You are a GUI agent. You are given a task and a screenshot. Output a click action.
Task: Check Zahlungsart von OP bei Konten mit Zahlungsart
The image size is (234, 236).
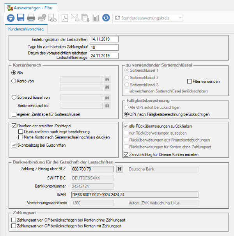(14, 226)
